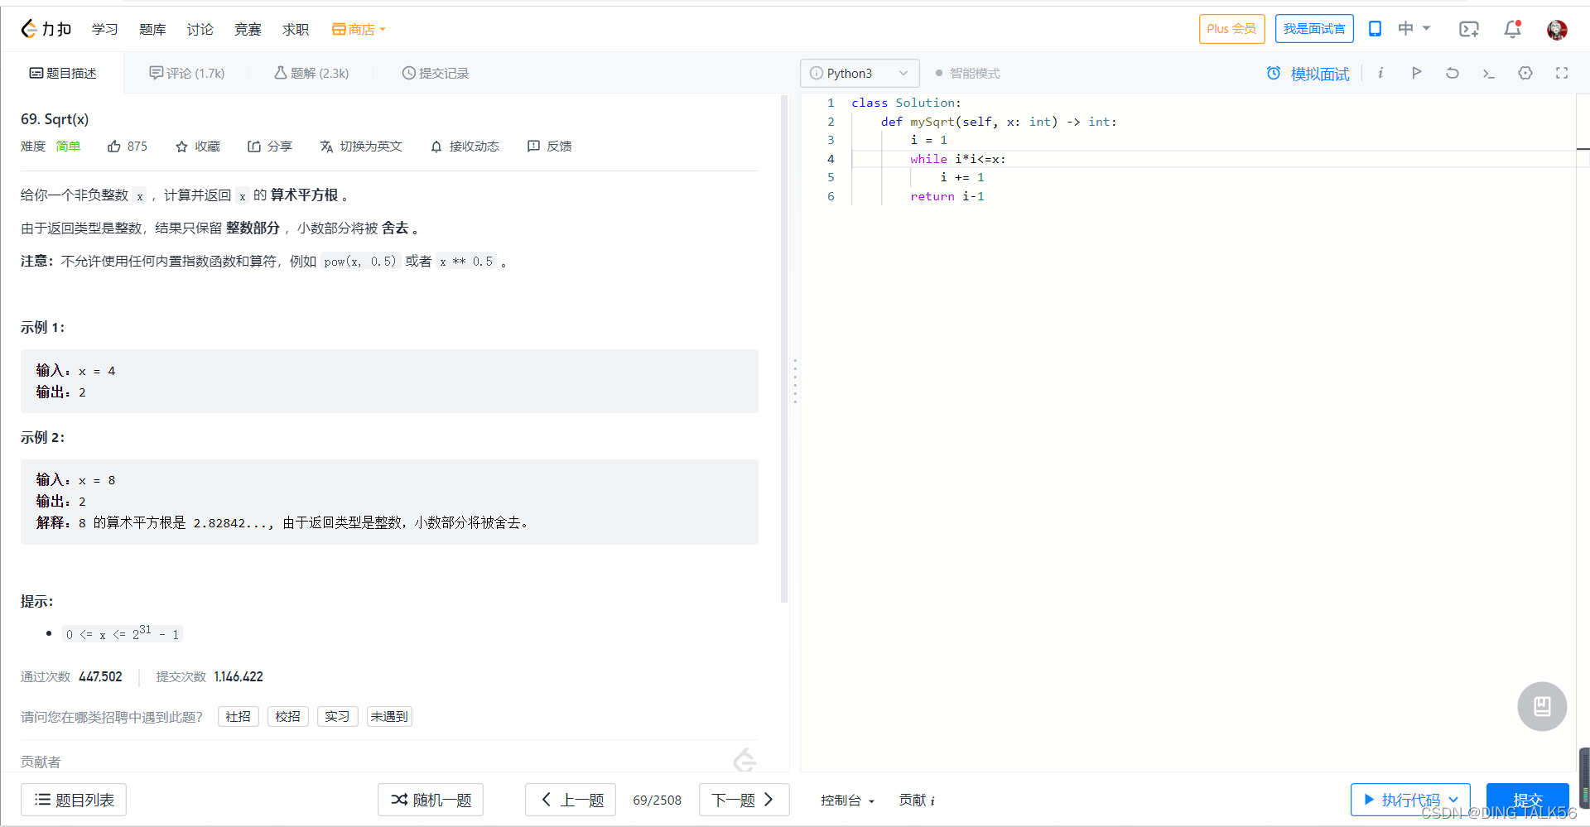Switch to the 题目描述 tab

tap(63, 73)
